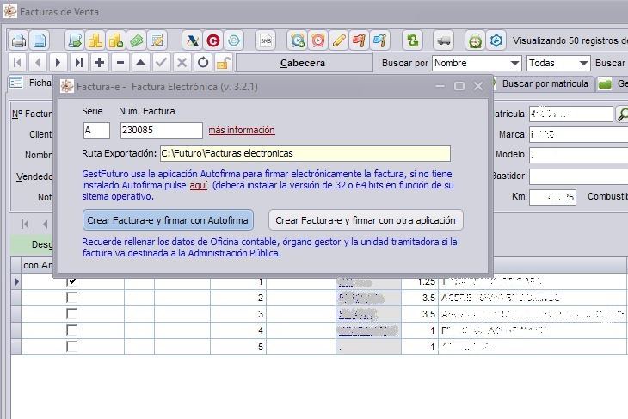The height and width of the screenshot is (419, 628).
Task: Click the Marca input field
Action: coord(578,134)
